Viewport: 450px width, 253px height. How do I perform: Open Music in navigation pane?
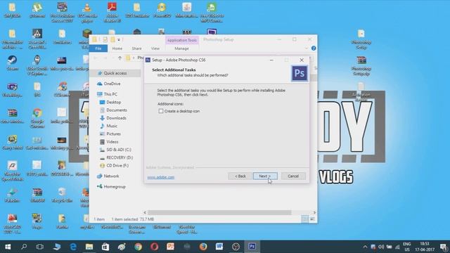[112, 126]
